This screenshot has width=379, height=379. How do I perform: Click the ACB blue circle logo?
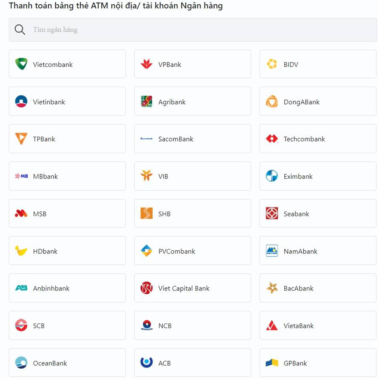[147, 362]
